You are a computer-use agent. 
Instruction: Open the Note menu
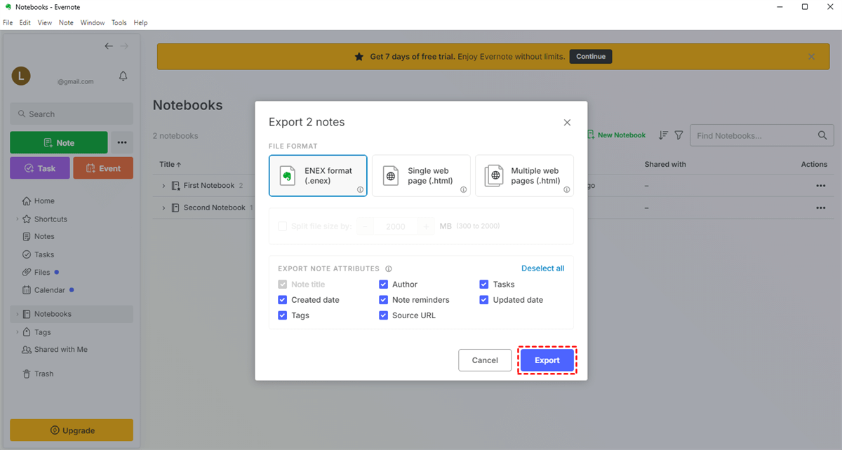click(x=66, y=22)
